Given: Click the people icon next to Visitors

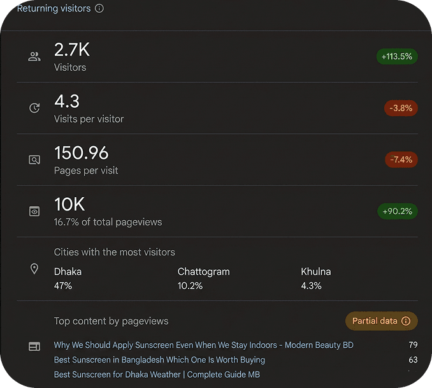Looking at the screenshot, I should pyautogui.click(x=34, y=57).
